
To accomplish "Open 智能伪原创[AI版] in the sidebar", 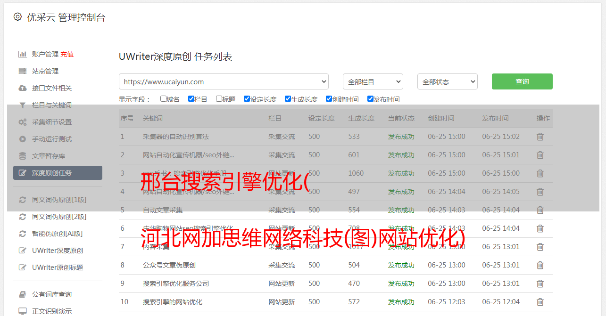I will [57, 234].
